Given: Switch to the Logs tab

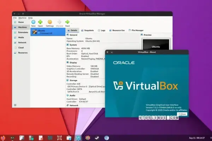Looking at the screenshot, I should [101, 30].
